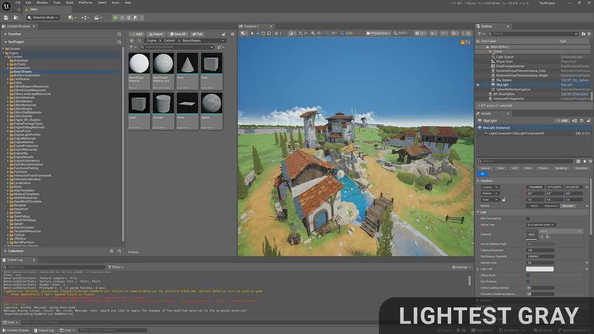
Task: Select the Rendering filter in Details
Action: (561, 168)
